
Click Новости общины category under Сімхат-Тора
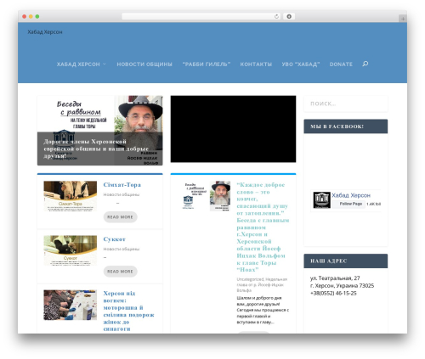(122, 194)
